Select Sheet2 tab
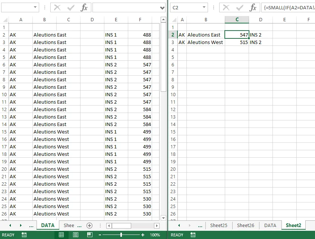The image size is (315, 239). click(x=293, y=225)
